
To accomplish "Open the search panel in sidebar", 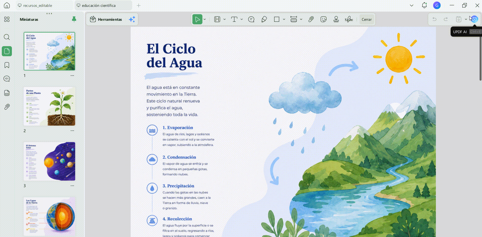I will pos(7,37).
